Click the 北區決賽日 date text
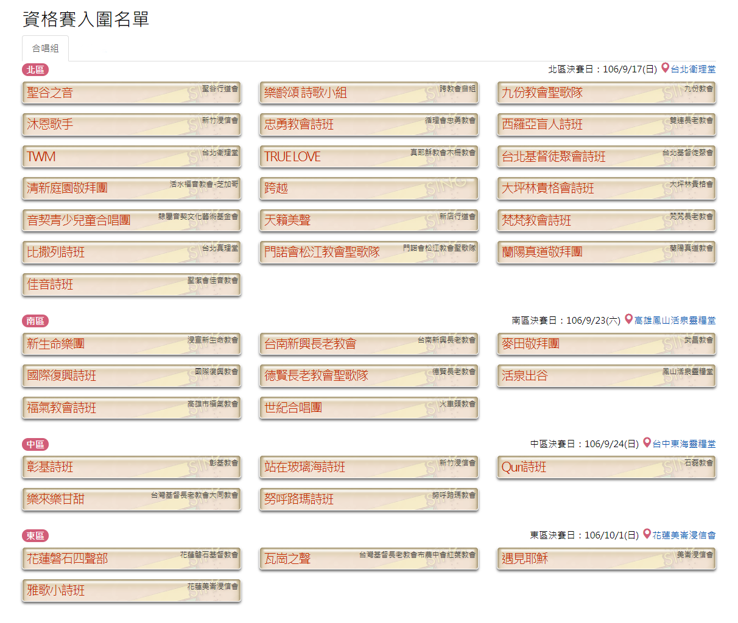 coord(603,69)
